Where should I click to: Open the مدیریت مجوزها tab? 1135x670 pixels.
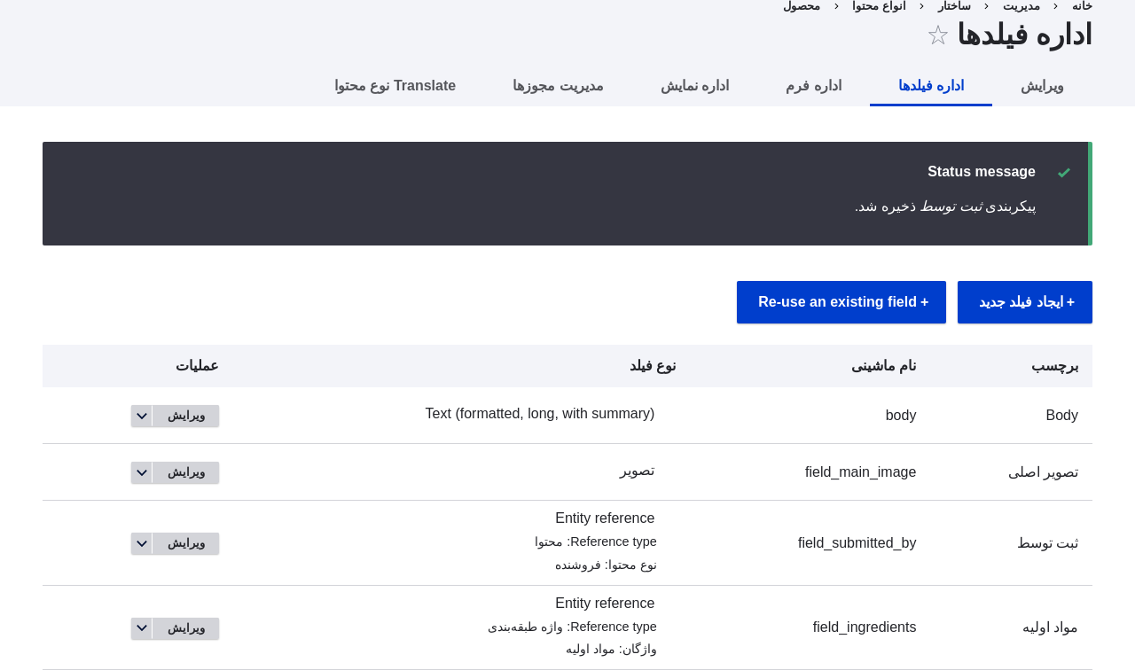pyautogui.click(x=558, y=84)
